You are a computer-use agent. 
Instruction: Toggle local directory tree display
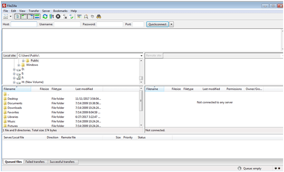[24, 17]
